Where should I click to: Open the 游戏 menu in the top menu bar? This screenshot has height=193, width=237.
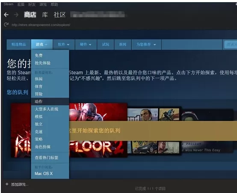click(43, 4)
